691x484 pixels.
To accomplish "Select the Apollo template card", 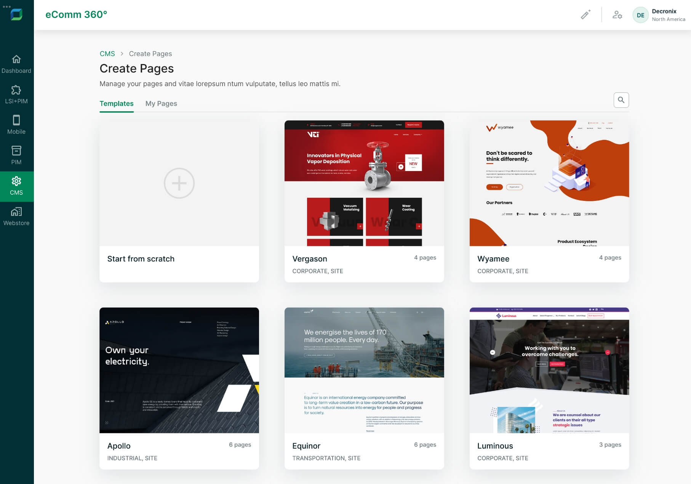I will coord(179,370).
